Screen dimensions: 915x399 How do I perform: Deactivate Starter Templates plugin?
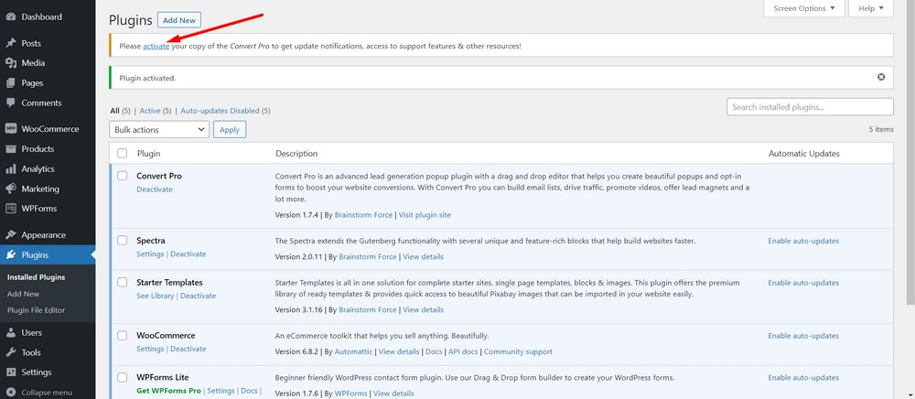[198, 296]
